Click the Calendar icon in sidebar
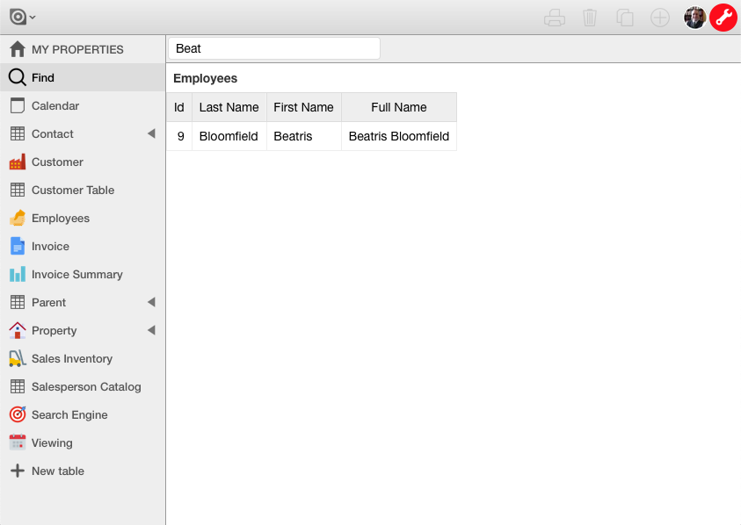The height and width of the screenshot is (525, 741). point(18,105)
